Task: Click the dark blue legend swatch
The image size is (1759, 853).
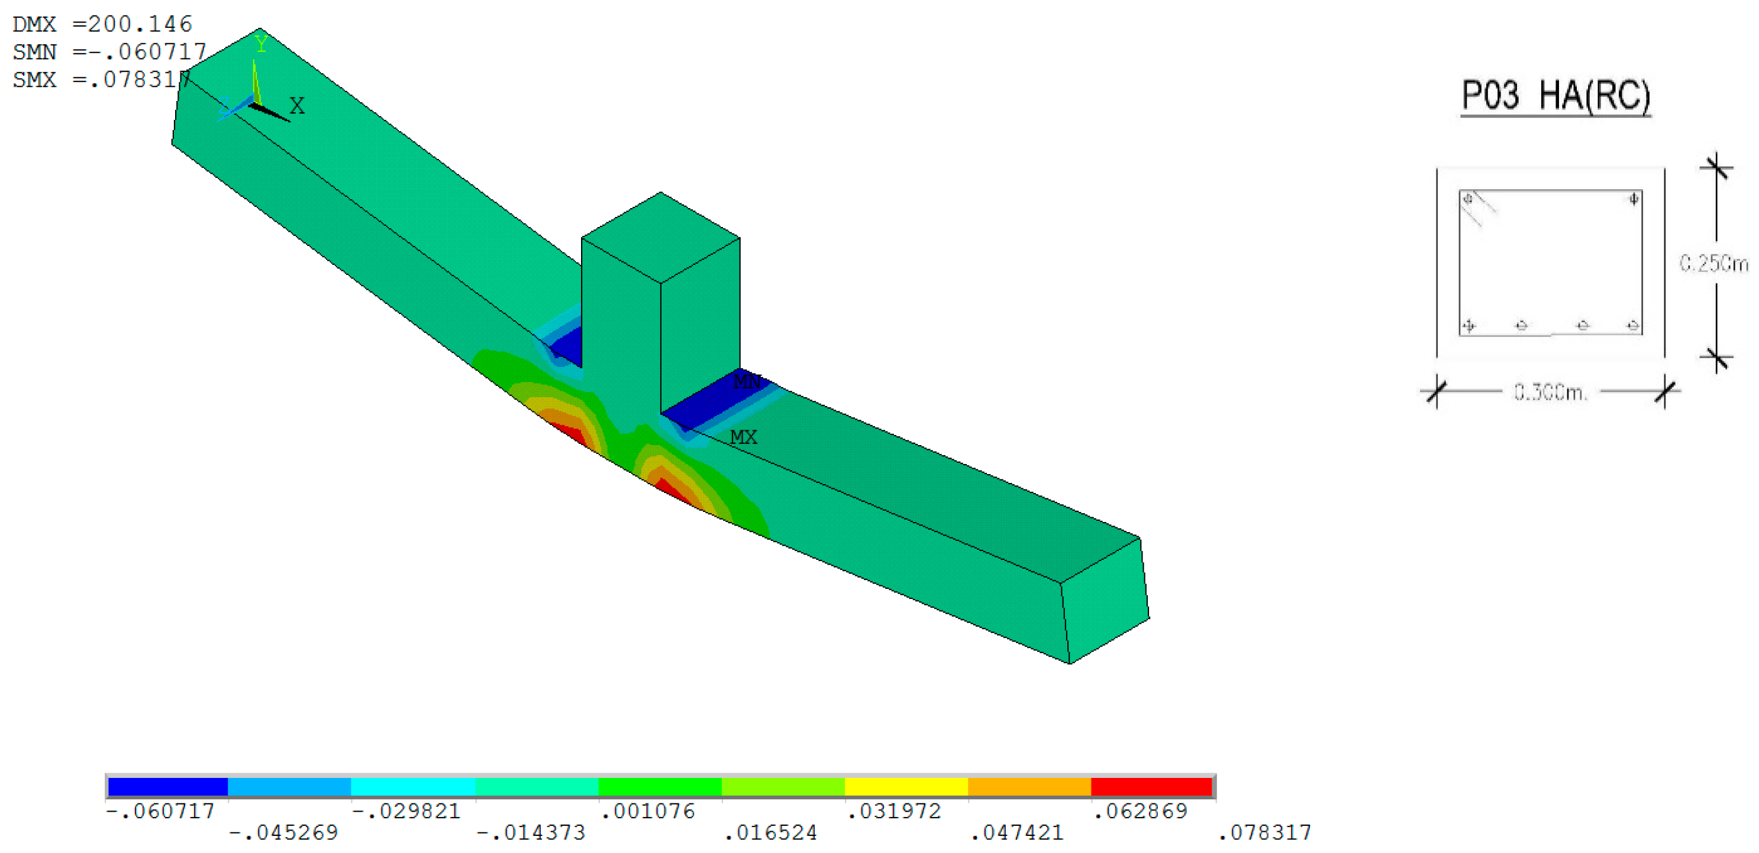Action: point(167,787)
